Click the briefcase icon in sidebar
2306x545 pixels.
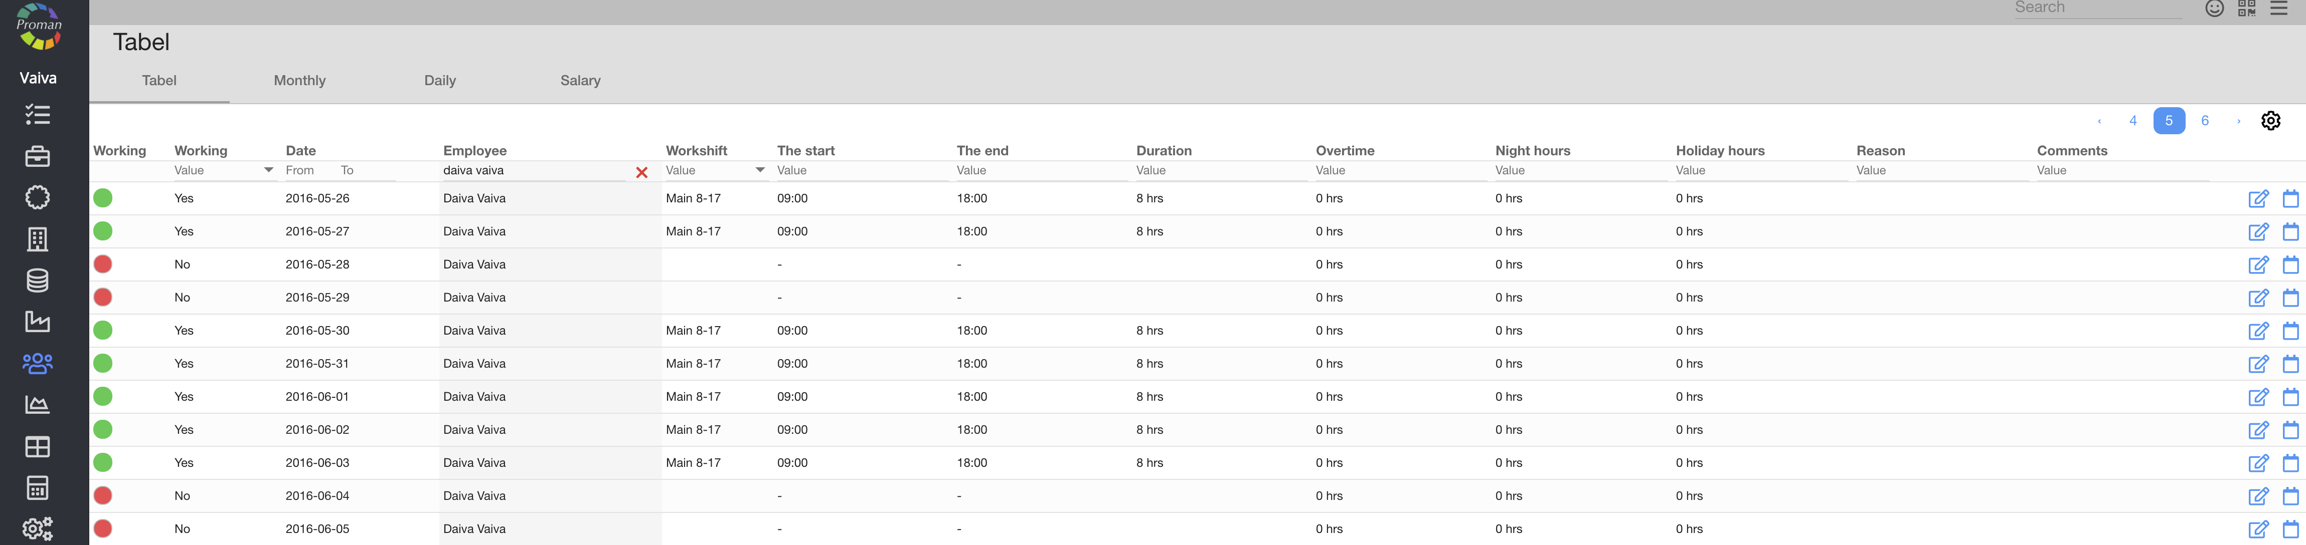click(x=38, y=156)
